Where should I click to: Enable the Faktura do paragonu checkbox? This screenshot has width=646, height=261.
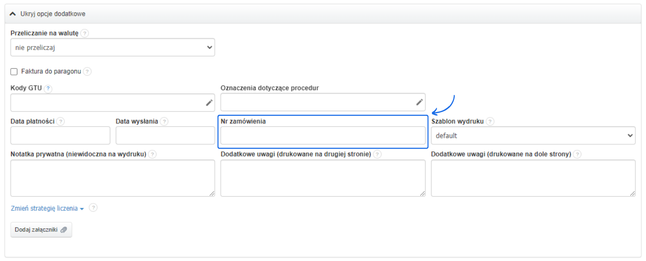(x=14, y=72)
